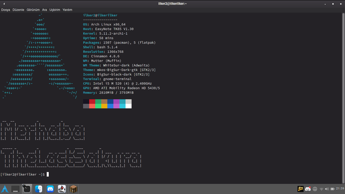This screenshot has height=194, width=345.
Task: Expand the Uçbirim menu
Action: (55, 10)
